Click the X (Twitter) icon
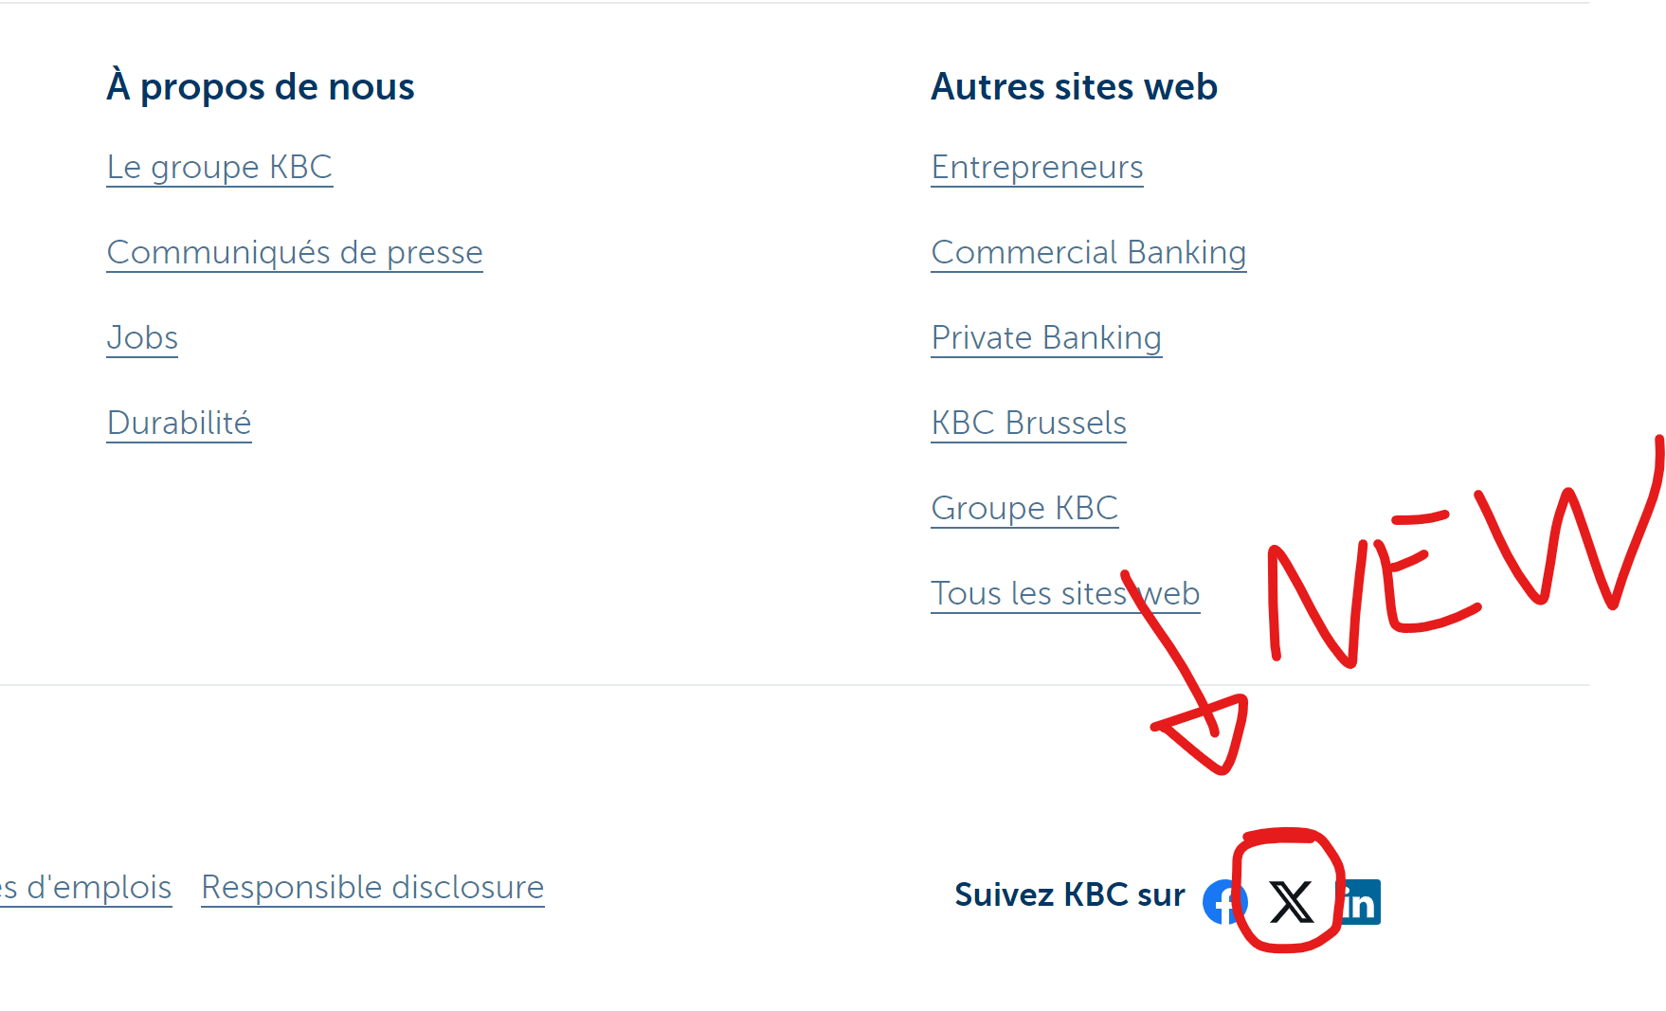 [1291, 901]
